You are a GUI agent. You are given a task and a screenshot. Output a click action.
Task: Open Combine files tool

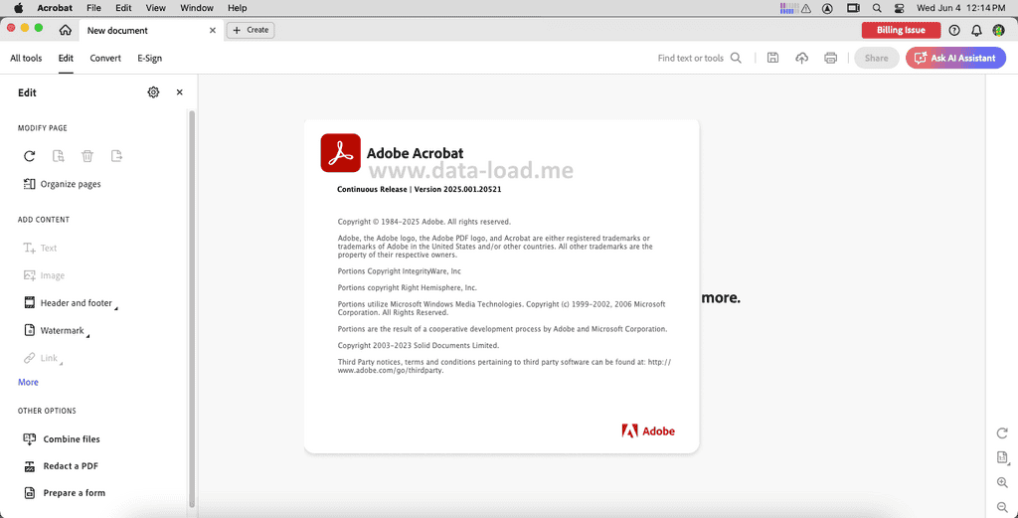click(x=62, y=438)
